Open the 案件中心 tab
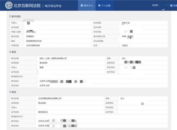Image resolution: width=177 pixels, height=130 pixels. pyautogui.click(x=87, y=5)
